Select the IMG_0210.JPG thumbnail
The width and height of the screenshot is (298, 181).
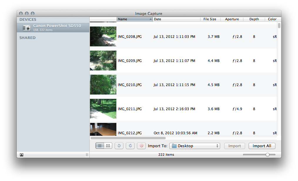(103, 85)
